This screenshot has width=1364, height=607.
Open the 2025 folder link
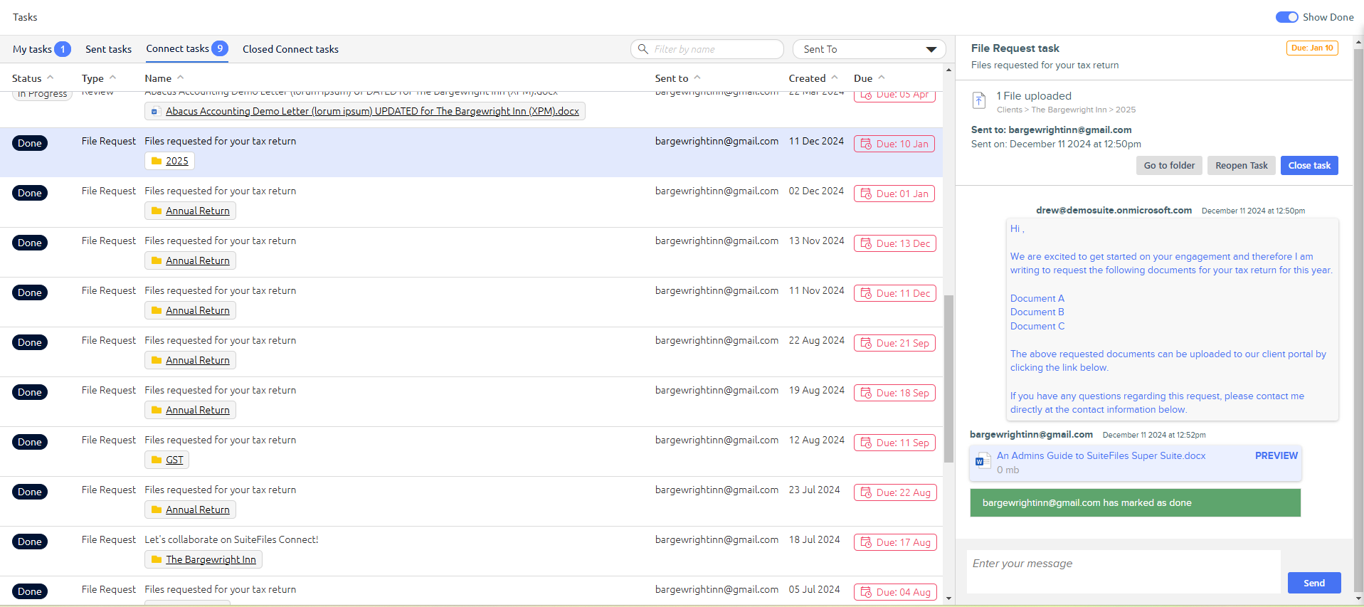pyautogui.click(x=177, y=162)
